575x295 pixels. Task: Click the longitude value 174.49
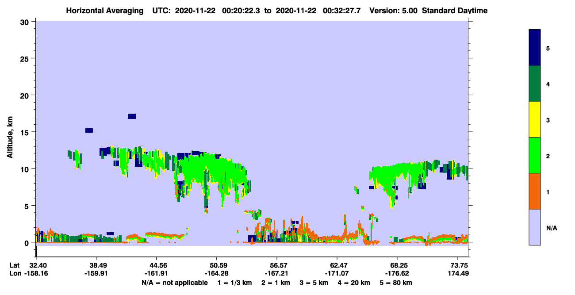[x=458, y=273]
